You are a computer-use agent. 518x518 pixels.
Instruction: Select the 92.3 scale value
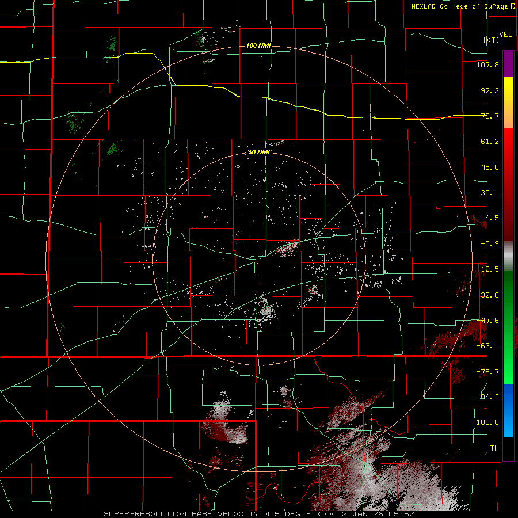[490, 90]
